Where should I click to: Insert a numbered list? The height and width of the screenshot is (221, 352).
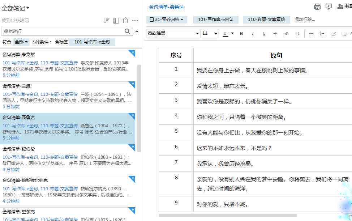pyautogui.click(x=322, y=34)
